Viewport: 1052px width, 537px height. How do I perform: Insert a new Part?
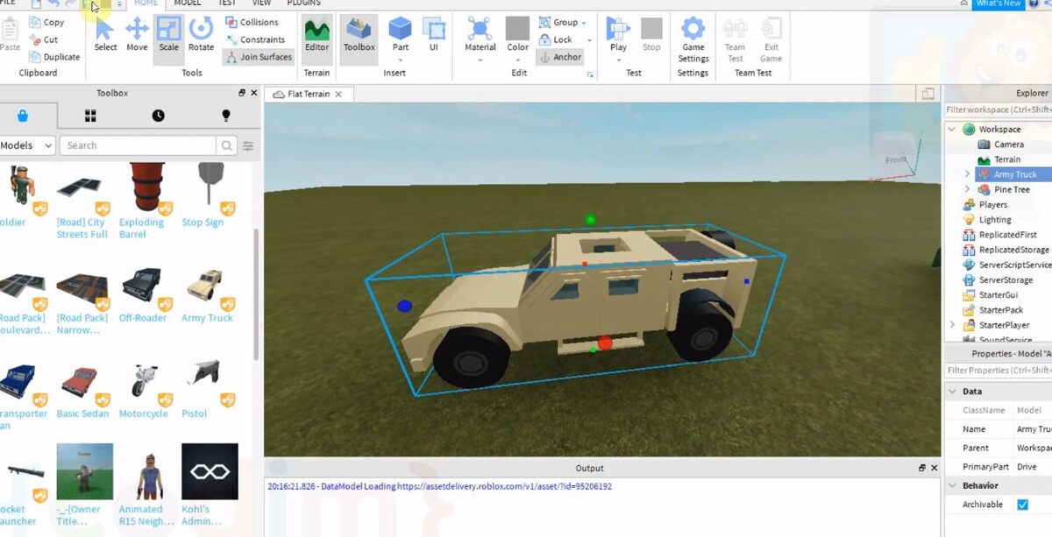[x=401, y=35]
